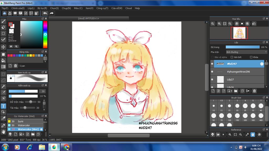
Task: Open settings gear for #hd247 layer
Action: pyautogui.click(x=262, y=64)
